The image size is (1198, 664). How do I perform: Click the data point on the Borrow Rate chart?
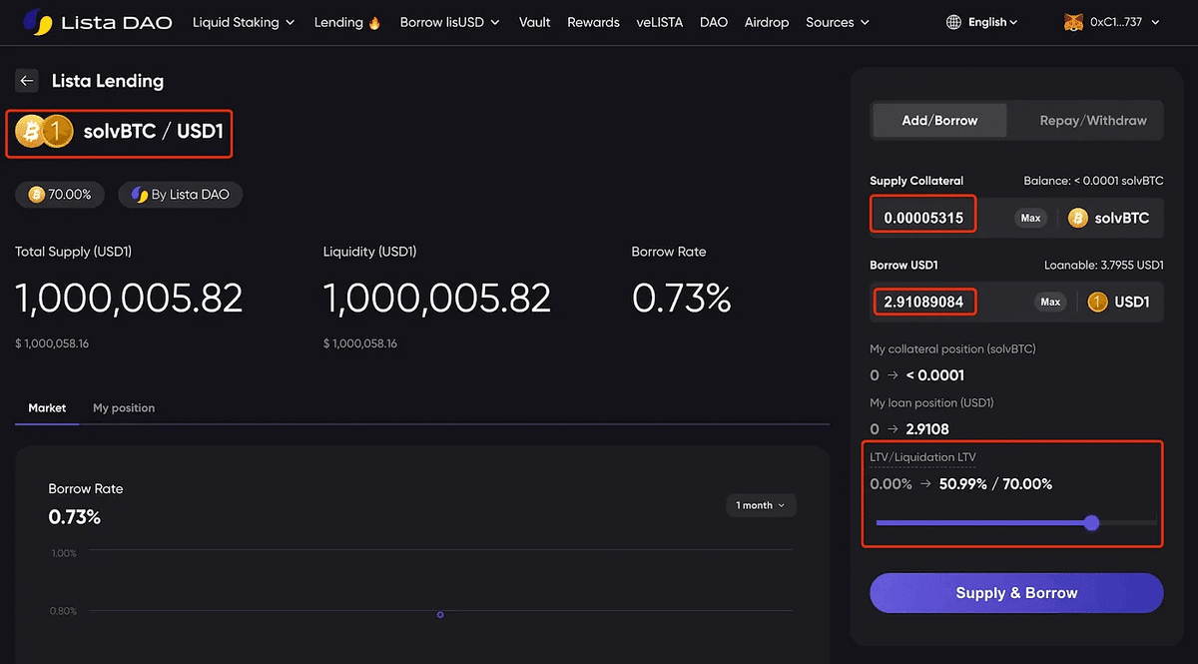(440, 614)
